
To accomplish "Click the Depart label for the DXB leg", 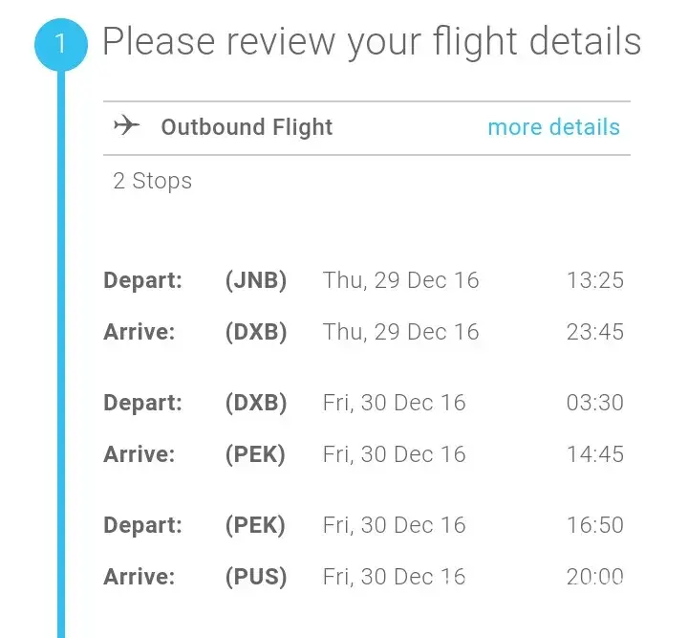I will 142,403.
